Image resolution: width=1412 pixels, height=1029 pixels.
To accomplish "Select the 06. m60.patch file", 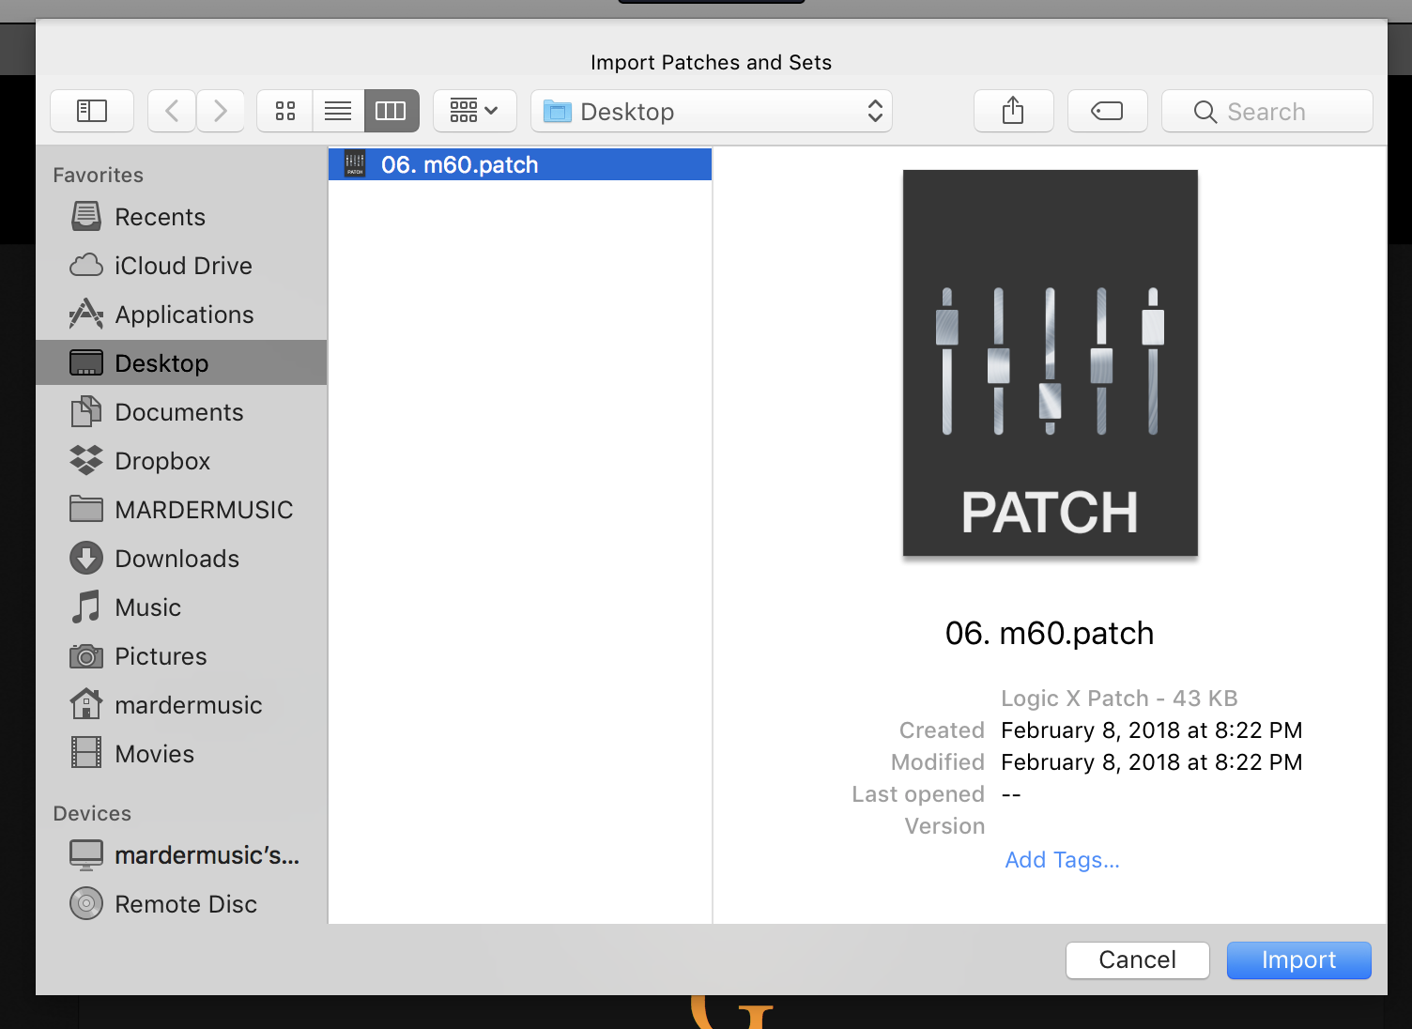I will click(x=459, y=165).
